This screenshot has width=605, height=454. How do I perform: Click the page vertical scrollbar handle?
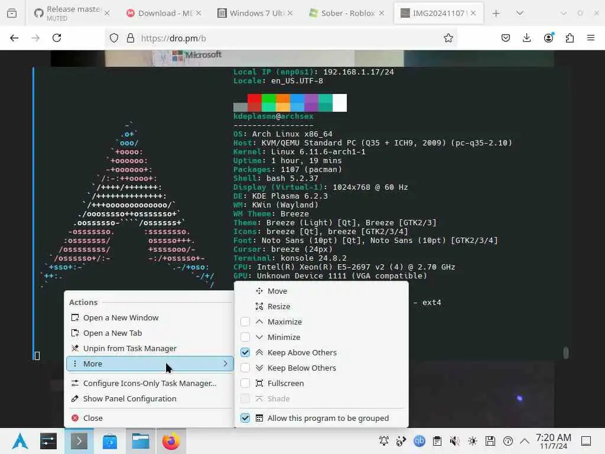tap(565, 353)
